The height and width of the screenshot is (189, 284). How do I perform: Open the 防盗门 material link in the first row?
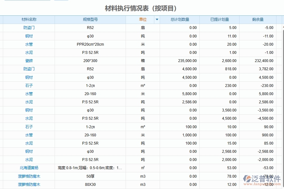tap(29, 28)
